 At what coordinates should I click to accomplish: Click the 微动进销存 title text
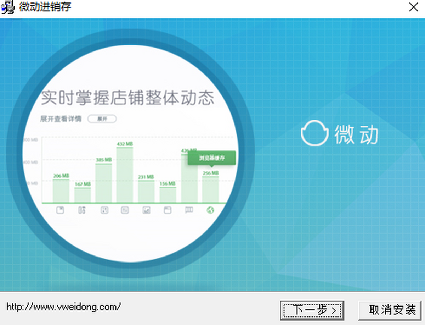click(x=45, y=7)
